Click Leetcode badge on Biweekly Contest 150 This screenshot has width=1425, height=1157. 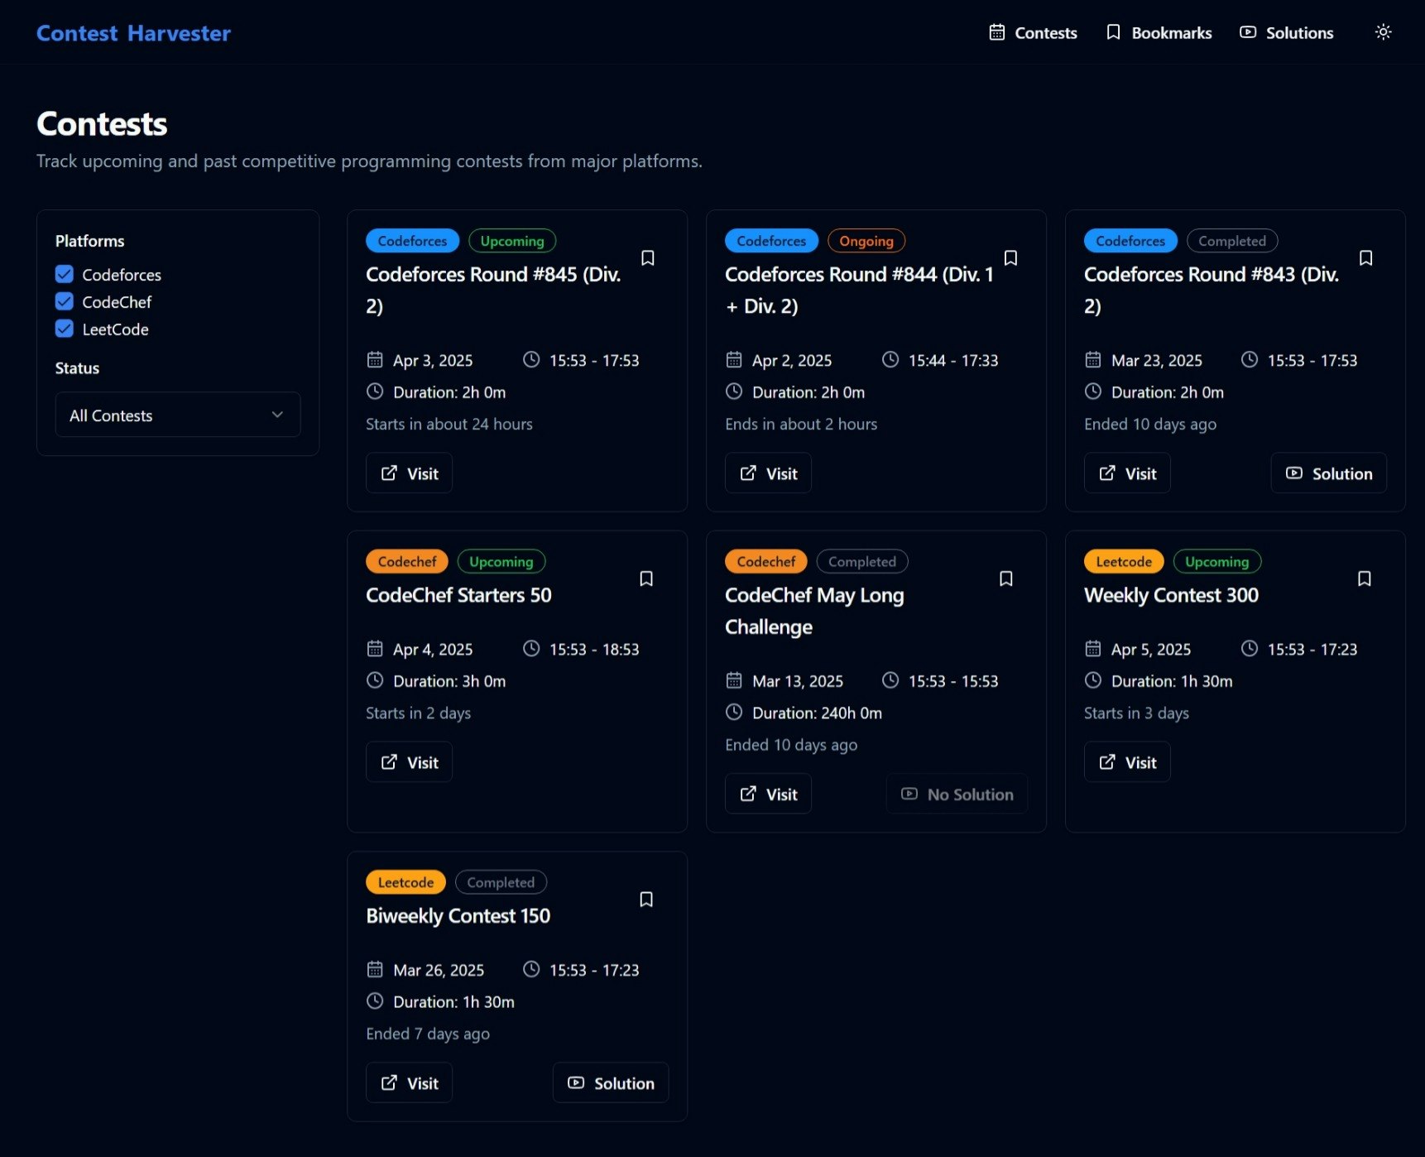[x=405, y=882]
